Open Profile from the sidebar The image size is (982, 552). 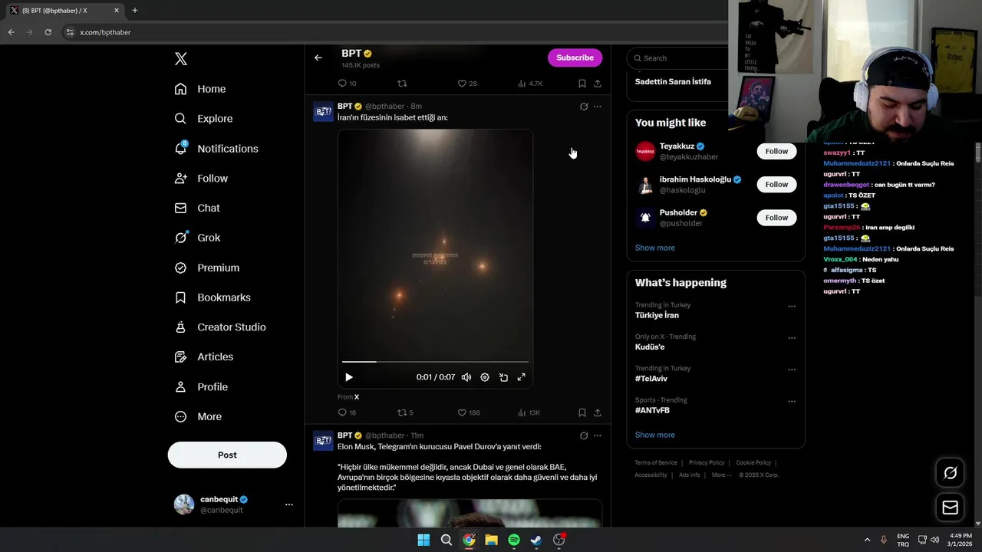tap(201, 387)
